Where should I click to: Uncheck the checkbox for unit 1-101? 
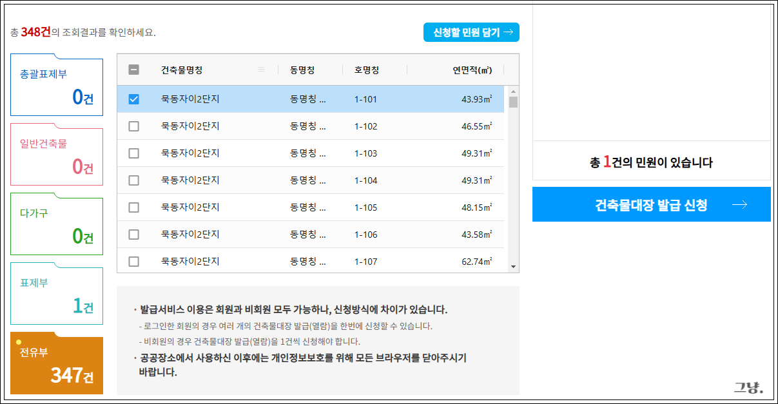click(134, 99)
